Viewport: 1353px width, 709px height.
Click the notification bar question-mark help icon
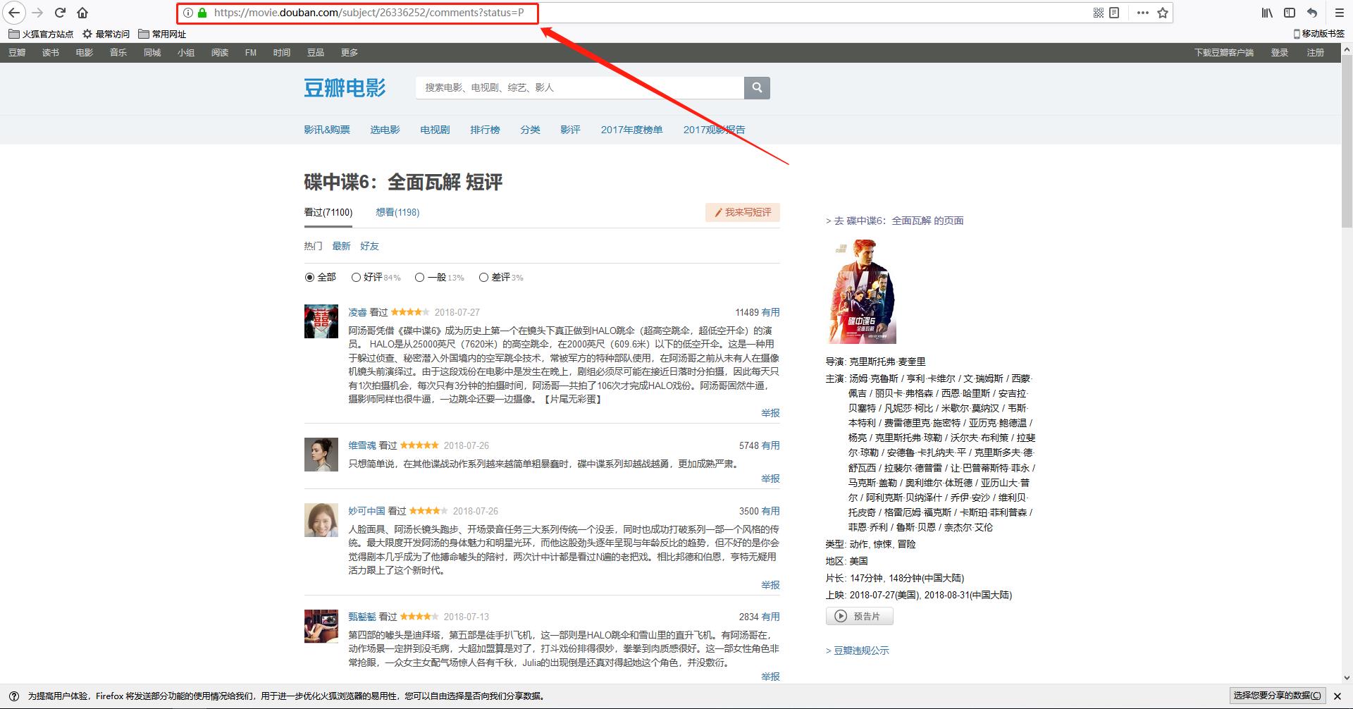point(14,696)
